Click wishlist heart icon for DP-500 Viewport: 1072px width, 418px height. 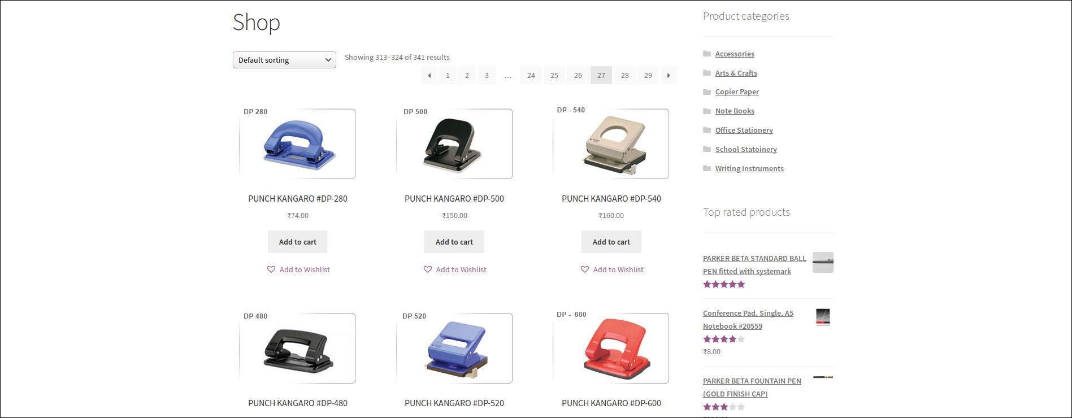pos(428,269)
